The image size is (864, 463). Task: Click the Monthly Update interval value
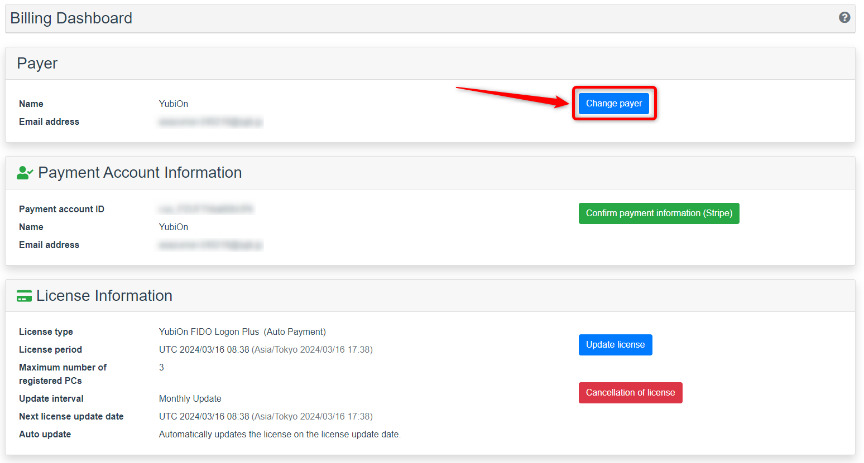(x=190, y=399)
